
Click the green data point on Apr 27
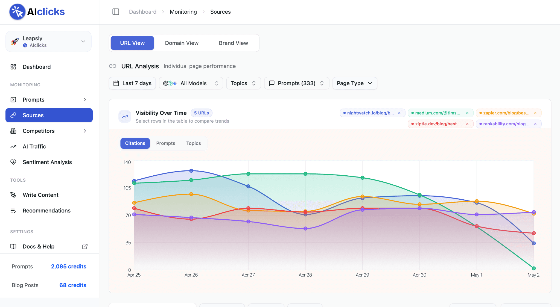tap(248, 174)
